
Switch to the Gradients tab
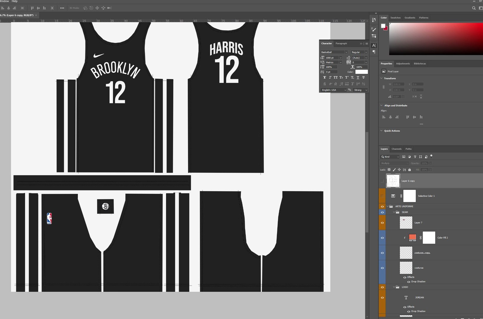(410, 18)
